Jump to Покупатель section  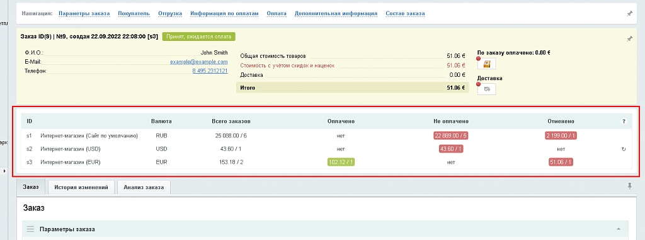click(134, 14)
